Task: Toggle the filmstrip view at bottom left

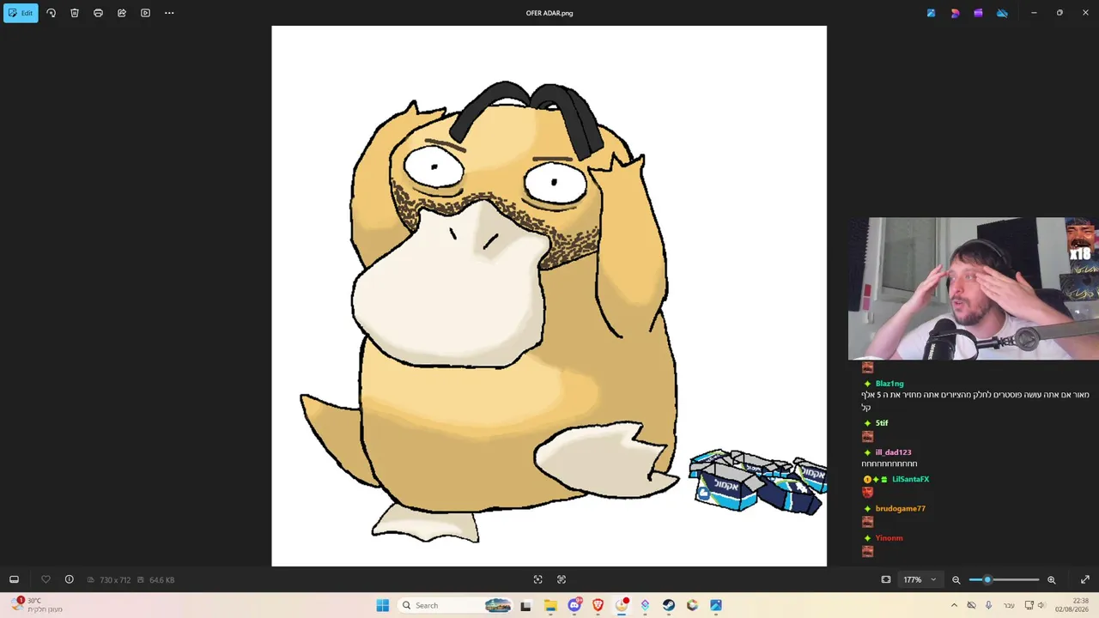Action: 14,579
